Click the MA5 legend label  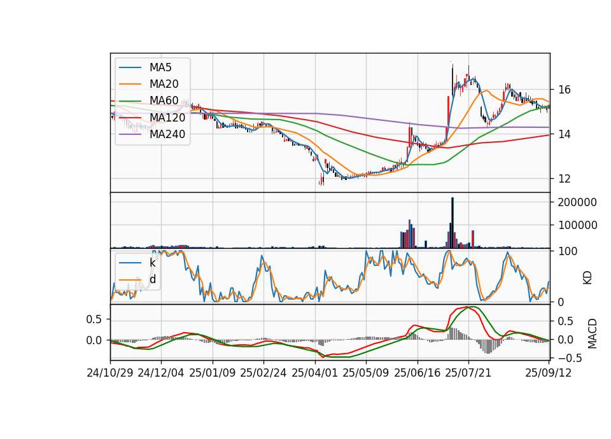point(160,67)
